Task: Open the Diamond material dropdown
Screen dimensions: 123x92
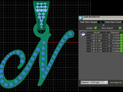Action: [106, 82]
